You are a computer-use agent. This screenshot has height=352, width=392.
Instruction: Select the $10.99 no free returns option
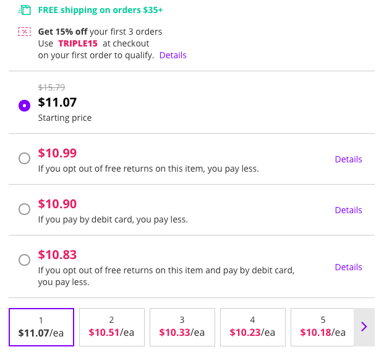(25, 159)
